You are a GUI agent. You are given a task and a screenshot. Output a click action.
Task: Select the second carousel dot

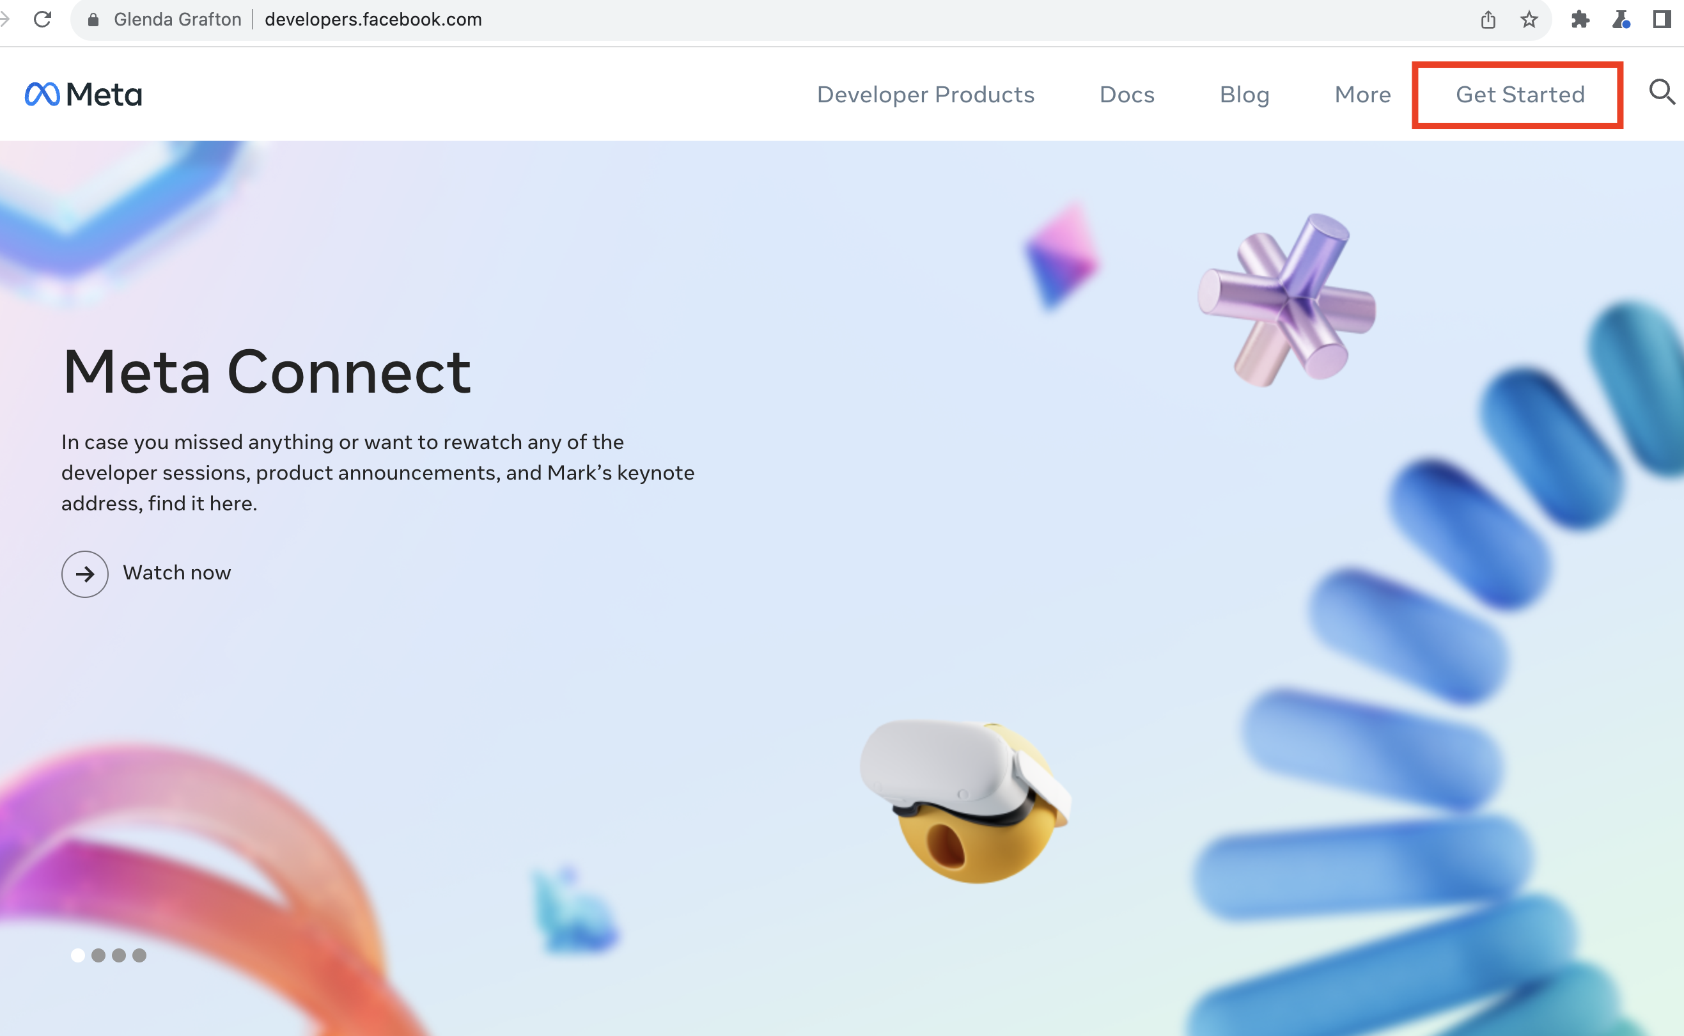[x=98, y=955]
